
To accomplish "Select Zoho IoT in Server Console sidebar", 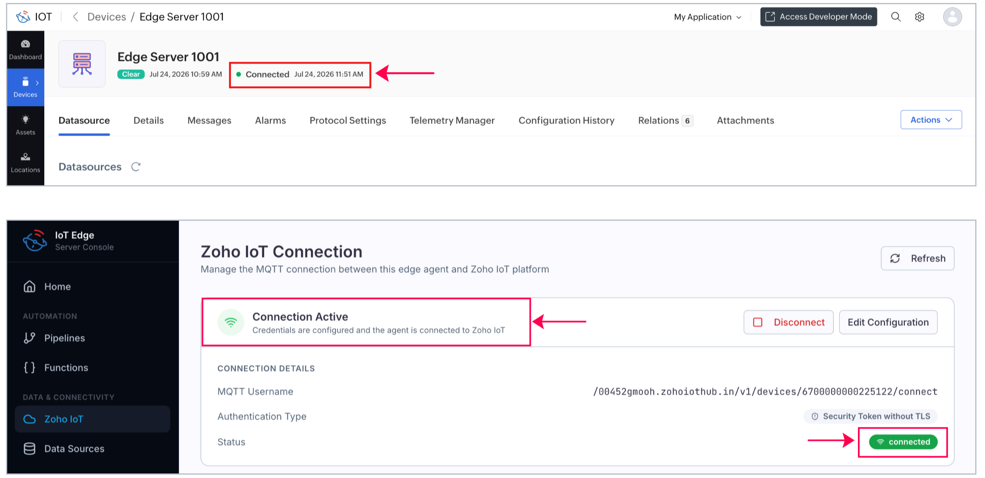I will click(x=92, y=419).
